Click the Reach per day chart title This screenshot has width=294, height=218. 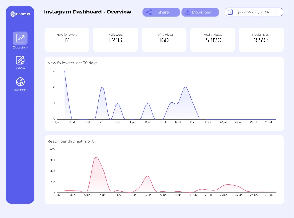(x=72, y=141)
